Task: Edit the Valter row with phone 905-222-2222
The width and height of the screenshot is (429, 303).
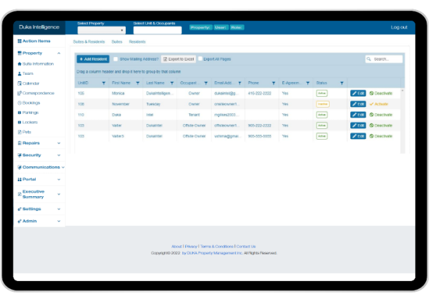Action: (358, 125)
